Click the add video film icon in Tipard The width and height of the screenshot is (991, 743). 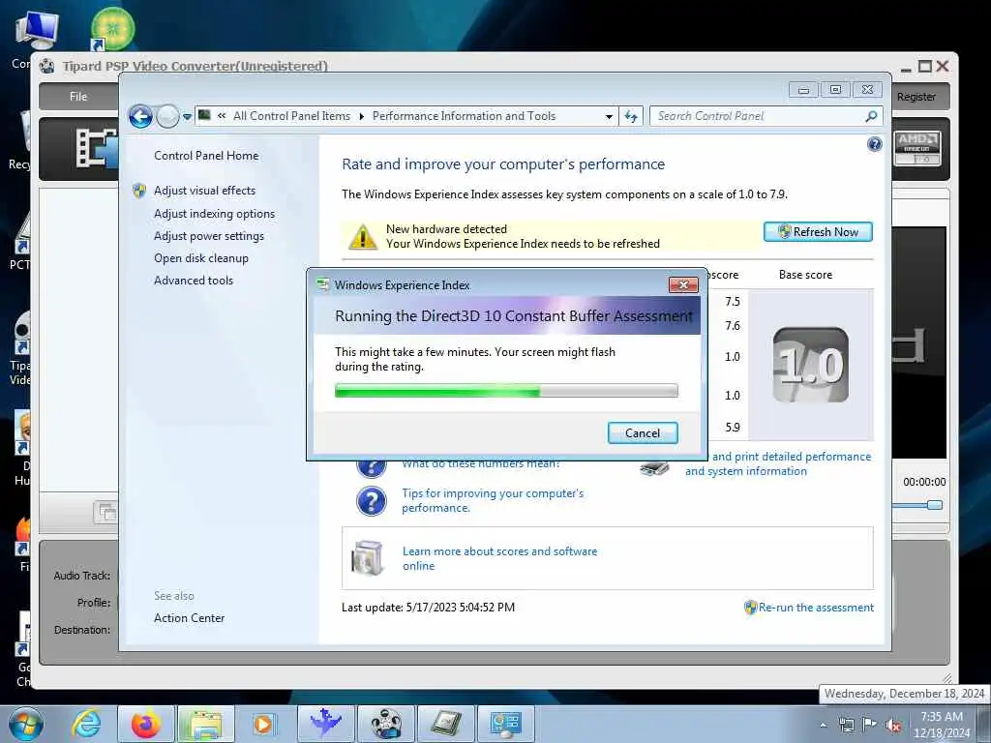pos(96,149)
